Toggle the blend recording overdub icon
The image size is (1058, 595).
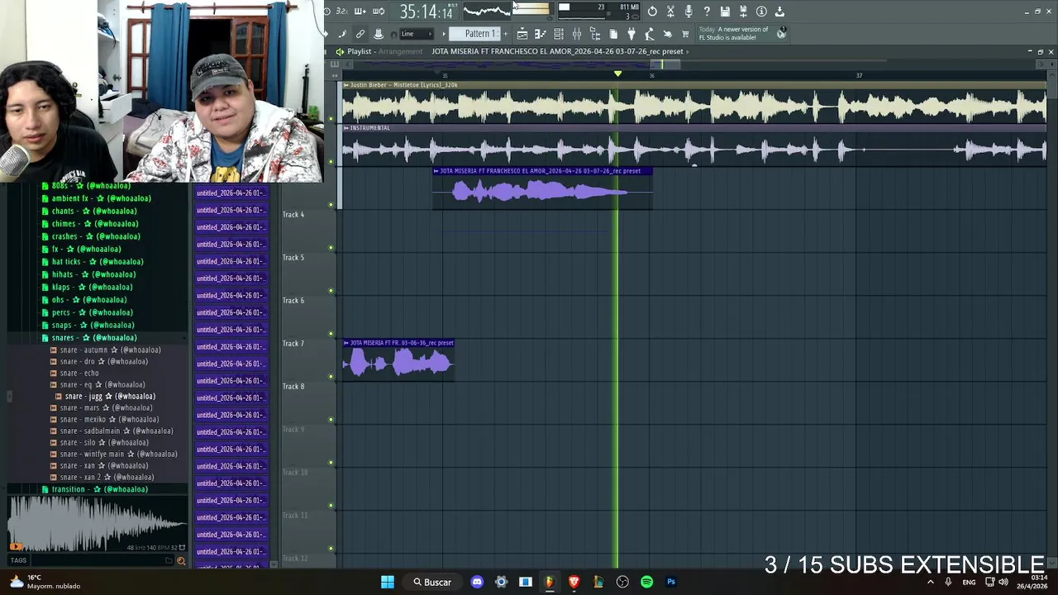(360, 11)
